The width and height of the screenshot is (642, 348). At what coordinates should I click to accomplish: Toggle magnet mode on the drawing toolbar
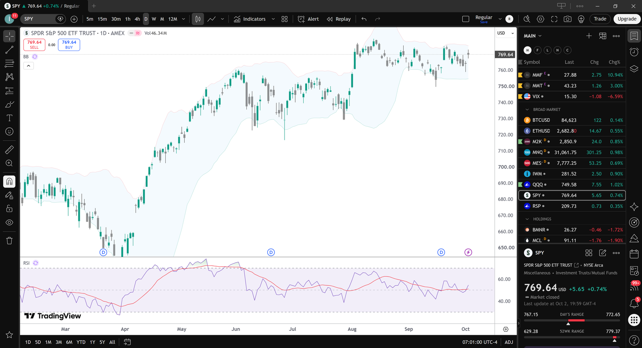tap(9, 182)
